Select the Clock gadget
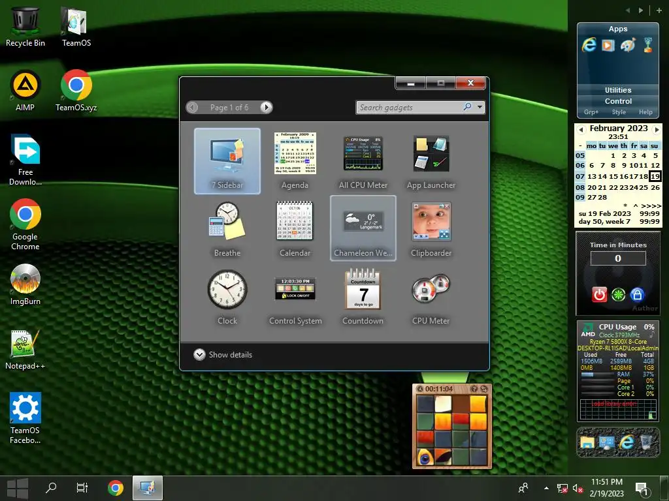The image size is (669, 501). point(227,297)
